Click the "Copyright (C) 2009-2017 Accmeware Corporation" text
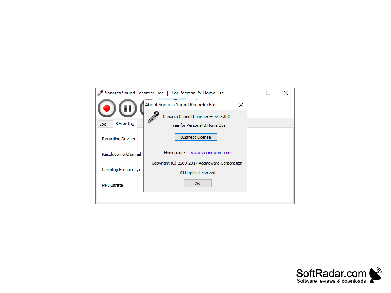 [x=197, y=163]
